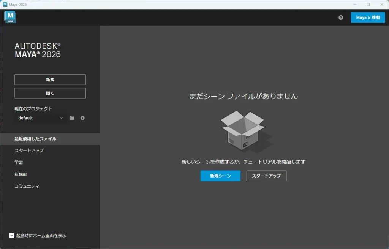Go to コミュニティ section
Screen dimensions: 389x249
[27, 186]
